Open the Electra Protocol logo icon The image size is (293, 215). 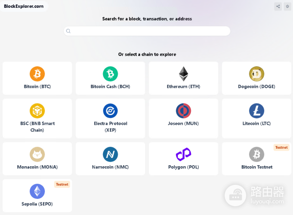click(x=110, y=111)
